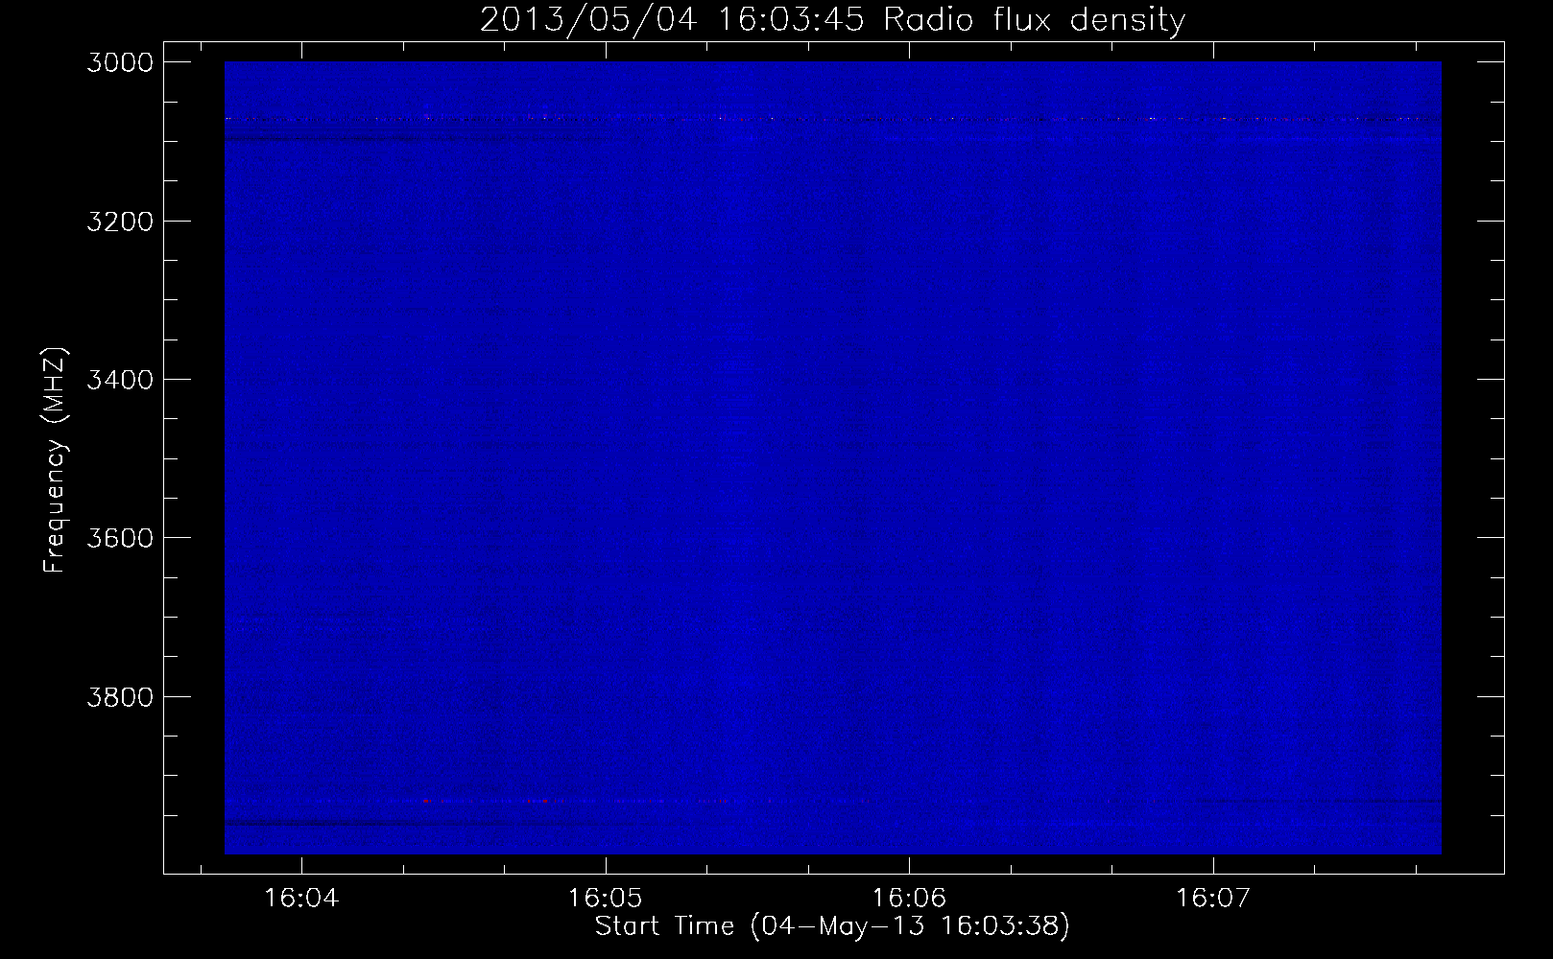Select the "Frequency (MHZ)" axis label

(55, 460)
